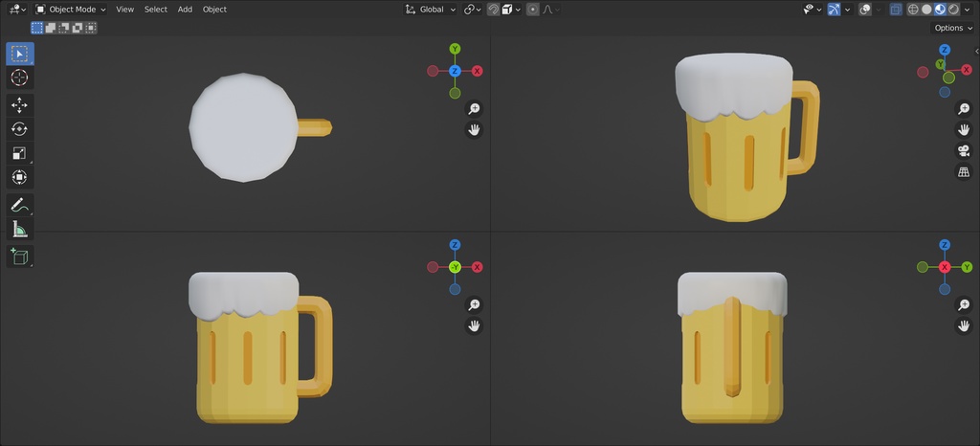The height and width of the screenshot is (446, 980).
Task: Toggle snapping magnet in the header
Action: coord(493,10)
